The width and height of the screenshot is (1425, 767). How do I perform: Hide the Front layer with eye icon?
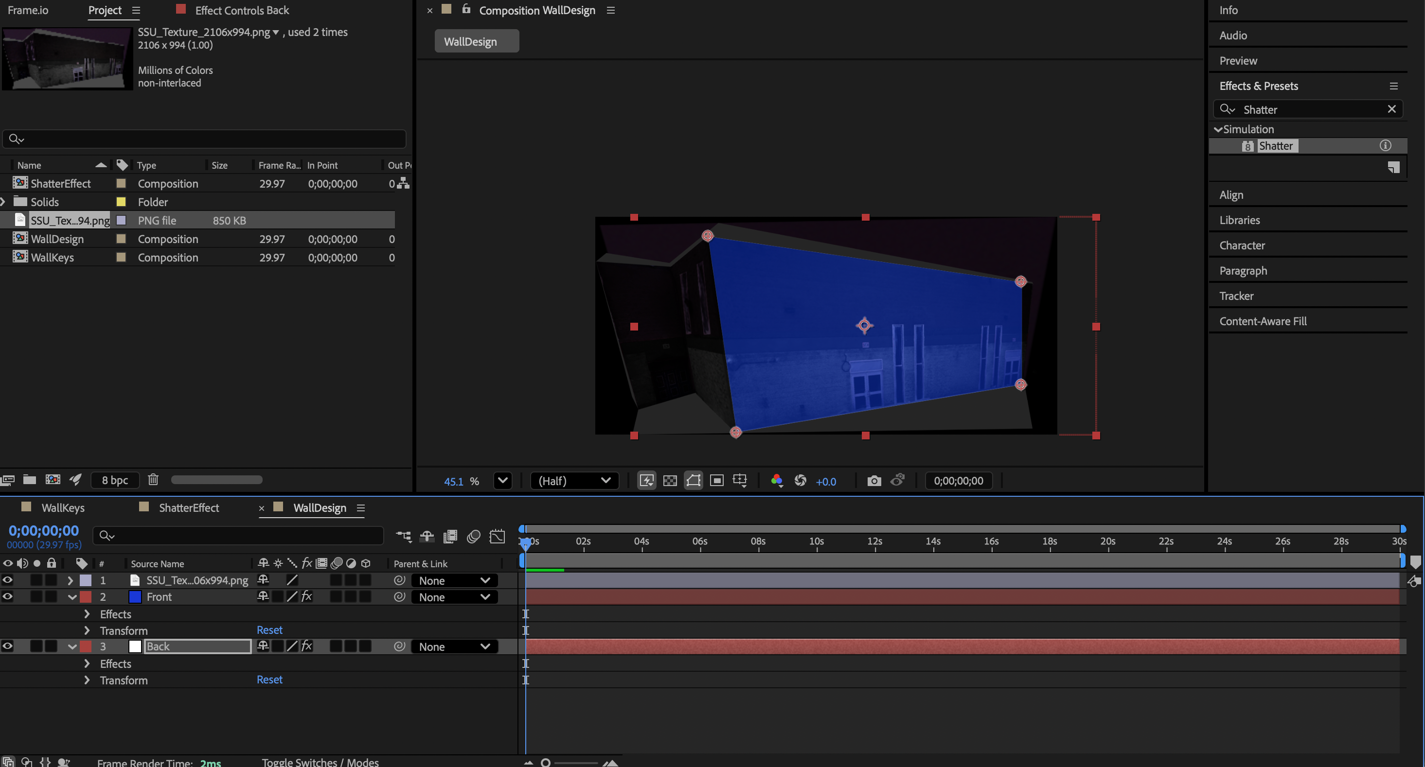[x=8, y=597]
